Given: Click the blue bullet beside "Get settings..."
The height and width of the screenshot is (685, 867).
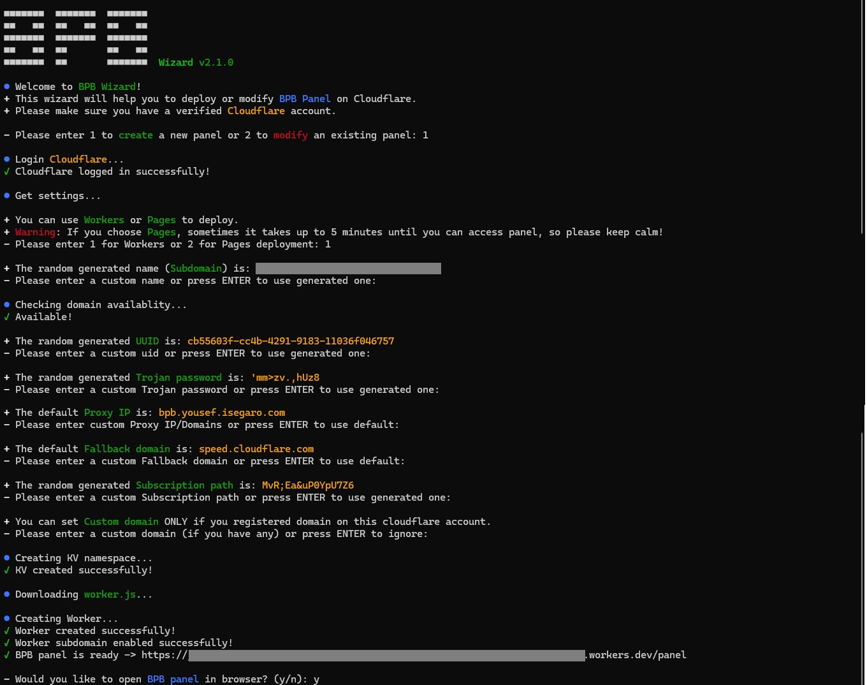Looking at the screenshot, I should tap(6, 195).
